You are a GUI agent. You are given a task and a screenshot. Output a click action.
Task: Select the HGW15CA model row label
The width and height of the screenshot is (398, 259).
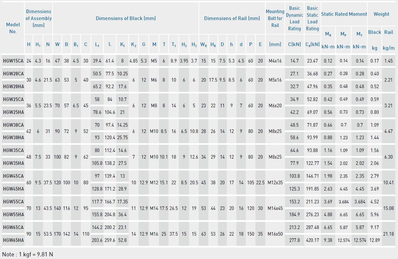tap(13, 61)
